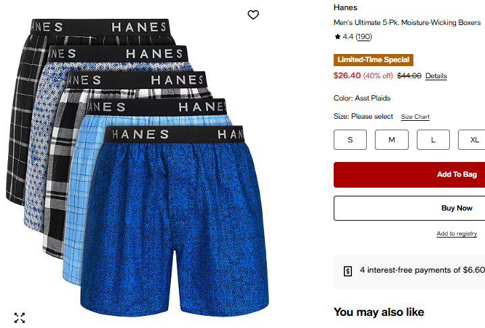Choose size XL

[472, 140]
